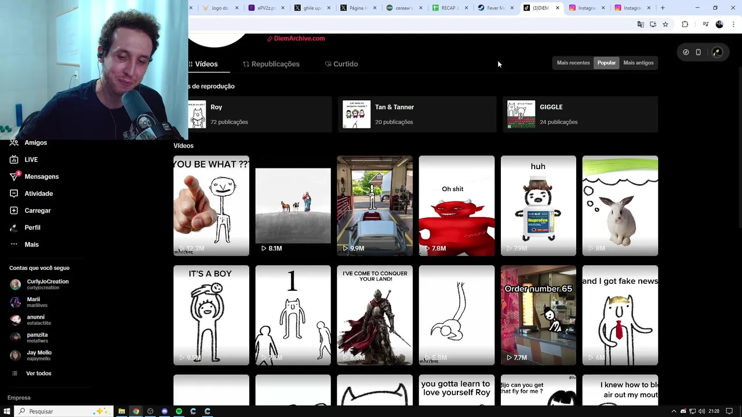Sort videos by Mais recentes
Image resolution: width=742 pixels, height=417 pixels.
click(x=573, y=63)
